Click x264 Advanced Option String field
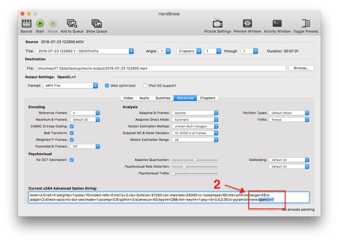Viewport: 338px width, 242px height. [x=169, y=197]
